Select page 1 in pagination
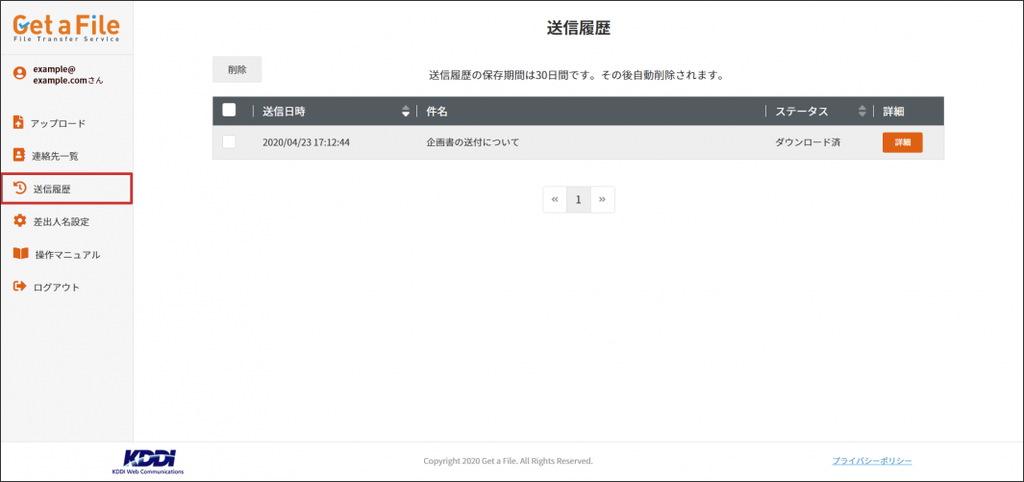The image size is (1024, 482). click(578, 200)
